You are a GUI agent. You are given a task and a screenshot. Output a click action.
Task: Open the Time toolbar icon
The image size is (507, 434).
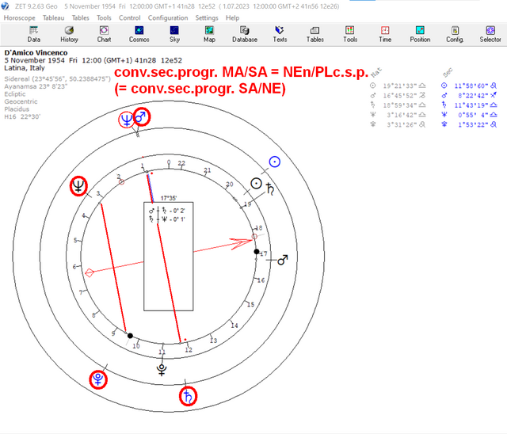pos(385,35)
